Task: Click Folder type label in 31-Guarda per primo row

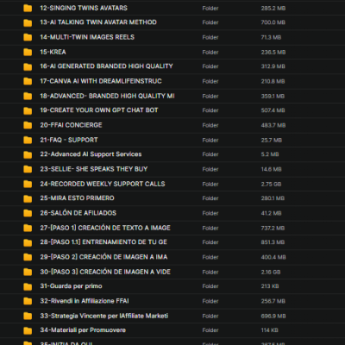Action: (210, 286)
